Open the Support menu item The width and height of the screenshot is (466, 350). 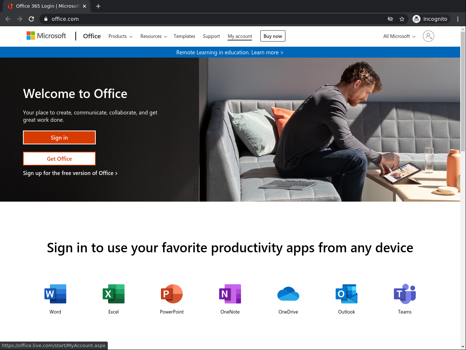[x=212, y=36]
